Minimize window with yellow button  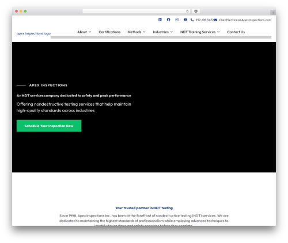[x=21, y=11]
